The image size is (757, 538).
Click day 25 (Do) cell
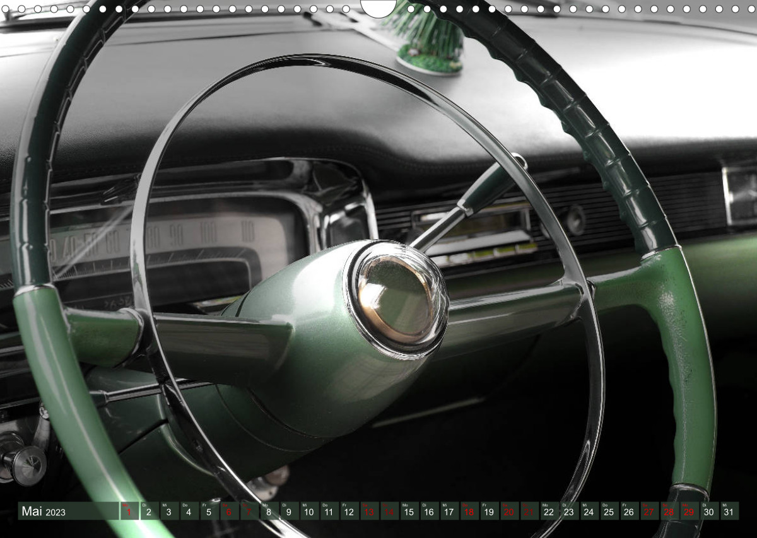coord(609,511)
